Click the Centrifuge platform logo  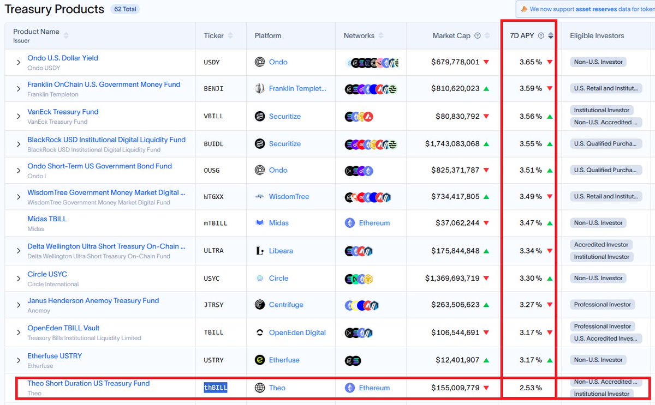click(260, 305)
